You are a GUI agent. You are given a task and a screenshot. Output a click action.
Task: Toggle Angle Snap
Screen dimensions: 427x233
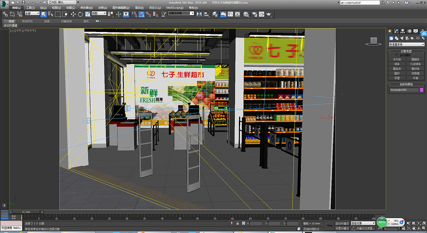coord(141,14)
